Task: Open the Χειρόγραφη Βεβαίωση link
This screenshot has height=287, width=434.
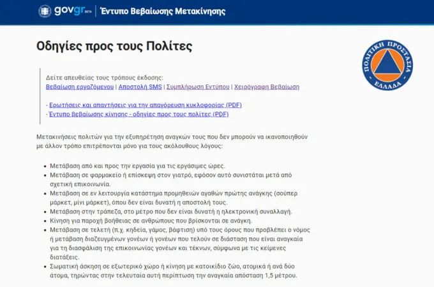Action: tap(267, 87)
